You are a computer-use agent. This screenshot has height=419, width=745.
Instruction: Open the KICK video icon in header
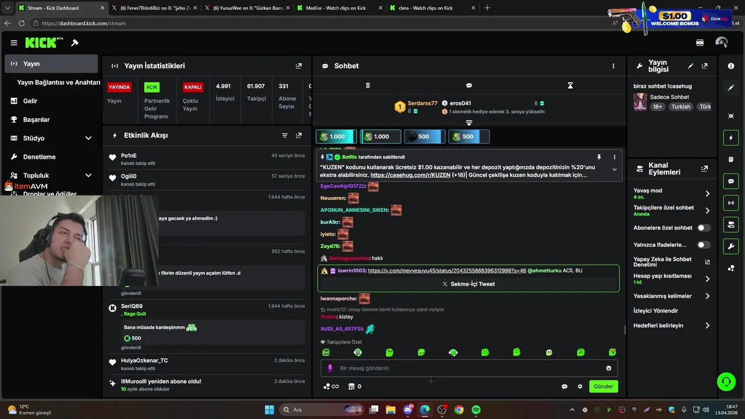coord(700,42)
